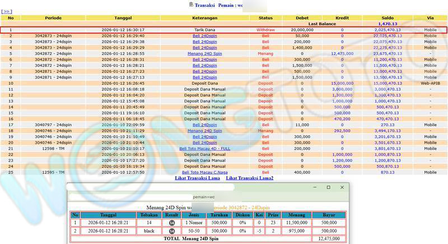The width and height of the screenshot is (448, 244).
Task: Click the Beli 24Dspin link in row 9
Action: tap(204, 77)
